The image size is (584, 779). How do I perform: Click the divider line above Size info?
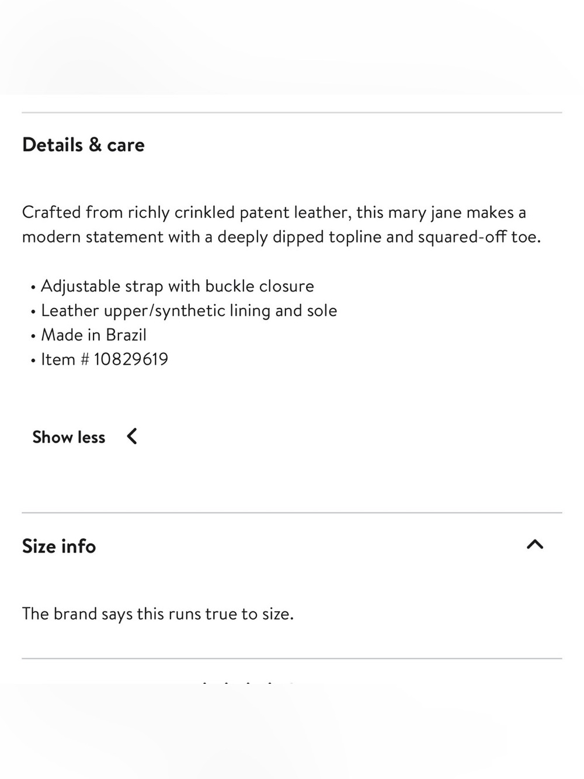pos(292,513)
